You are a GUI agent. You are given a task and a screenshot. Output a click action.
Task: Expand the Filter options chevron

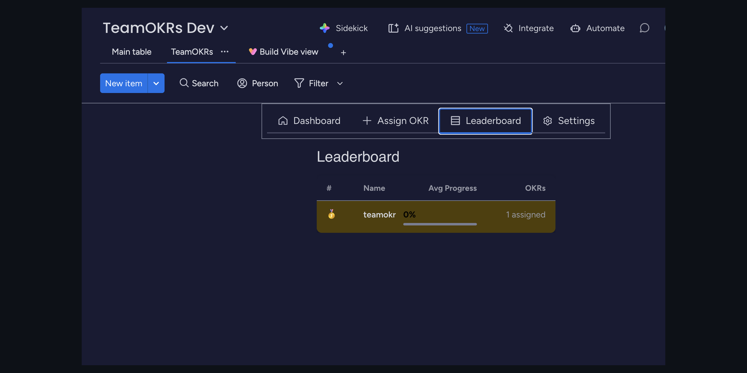[340, 84]
